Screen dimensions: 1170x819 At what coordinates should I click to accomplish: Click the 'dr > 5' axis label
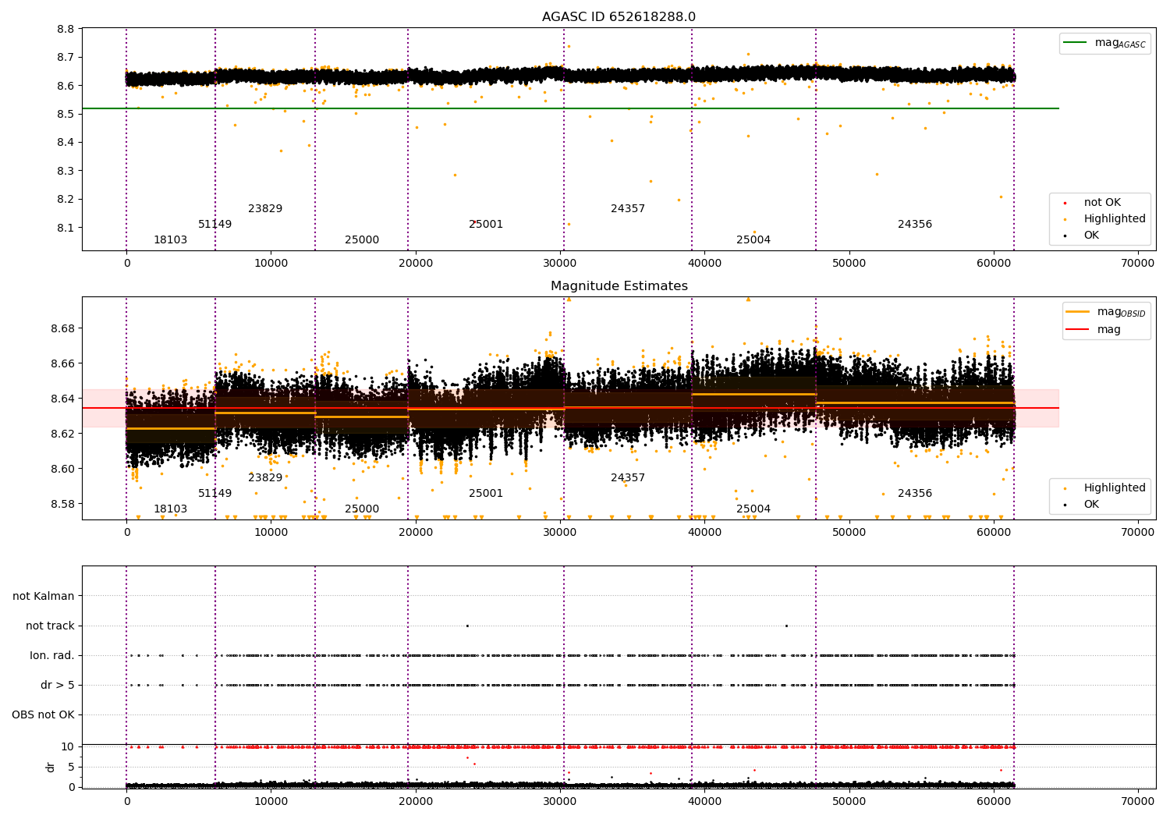point(58,685)
